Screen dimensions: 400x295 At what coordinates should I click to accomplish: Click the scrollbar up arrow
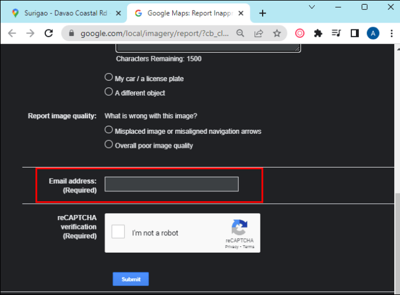pyautogui.click(x=398, y=49)
